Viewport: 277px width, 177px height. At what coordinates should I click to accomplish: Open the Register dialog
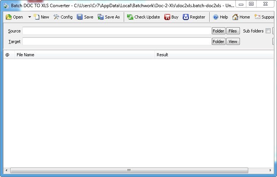[194, 17]
